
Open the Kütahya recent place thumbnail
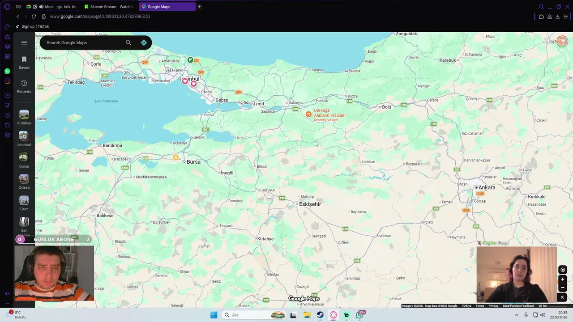(x=24, y=115)
